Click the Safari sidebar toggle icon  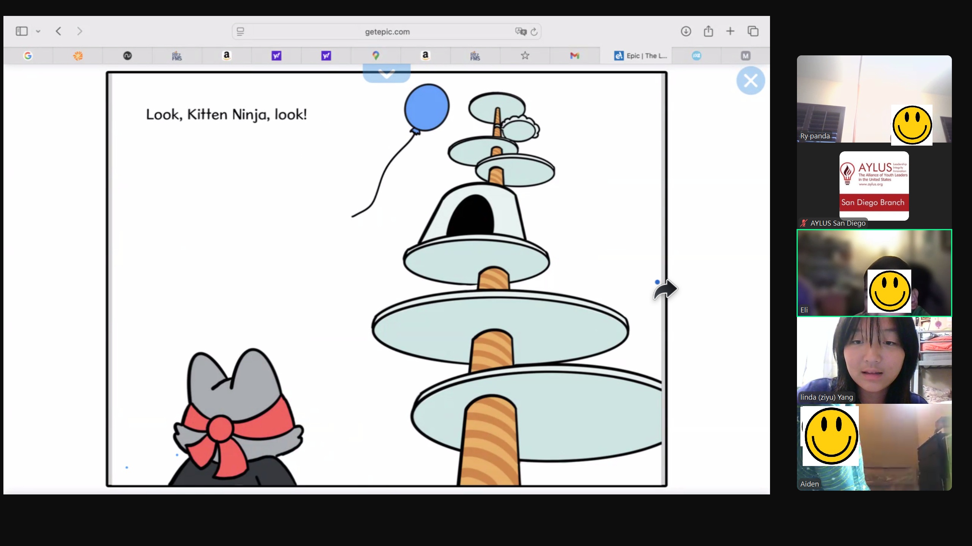click(x=22, y=31)
